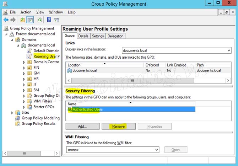238x166 pixels.
Task: Click the Remove button
Action: click(x=119, y=126)
